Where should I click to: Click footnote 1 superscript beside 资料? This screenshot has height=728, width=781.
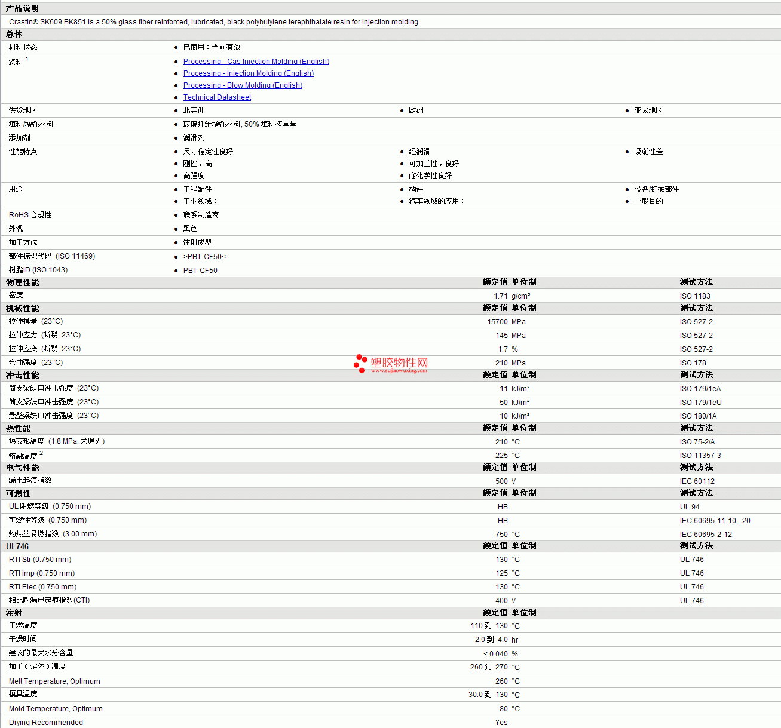click(27, 59)
